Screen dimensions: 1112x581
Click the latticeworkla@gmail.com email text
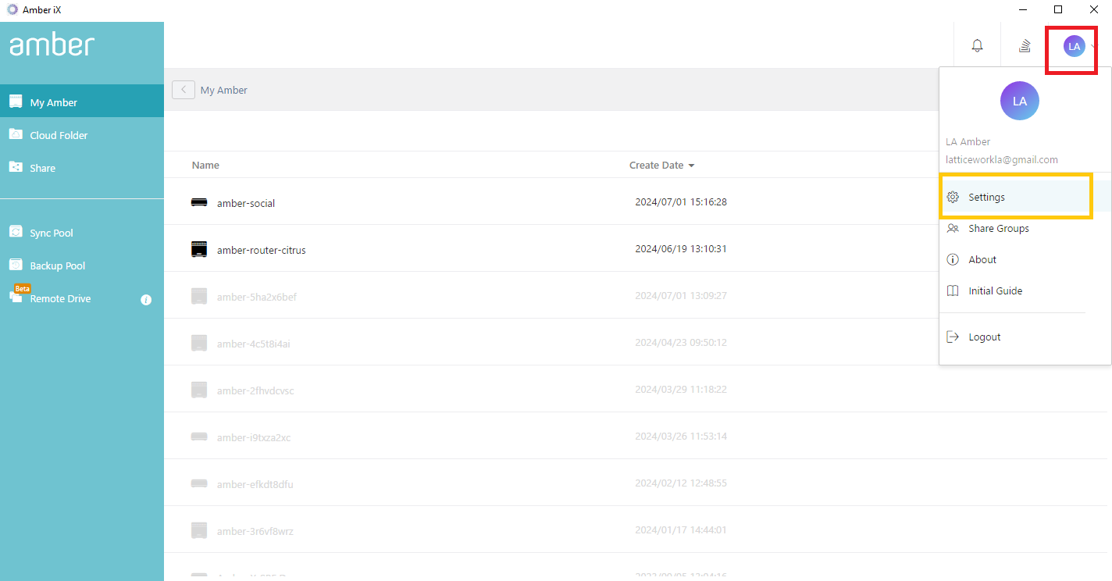point(1002,159)
